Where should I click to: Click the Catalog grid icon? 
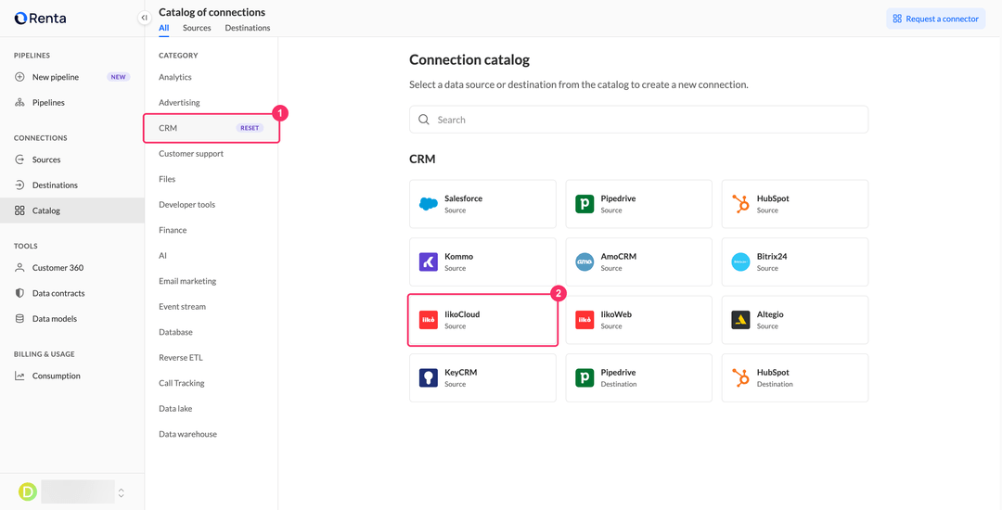click(19, 210)
